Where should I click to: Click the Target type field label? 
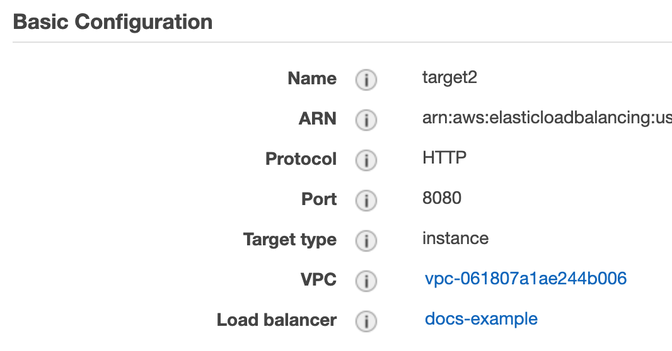coord(289,240)
